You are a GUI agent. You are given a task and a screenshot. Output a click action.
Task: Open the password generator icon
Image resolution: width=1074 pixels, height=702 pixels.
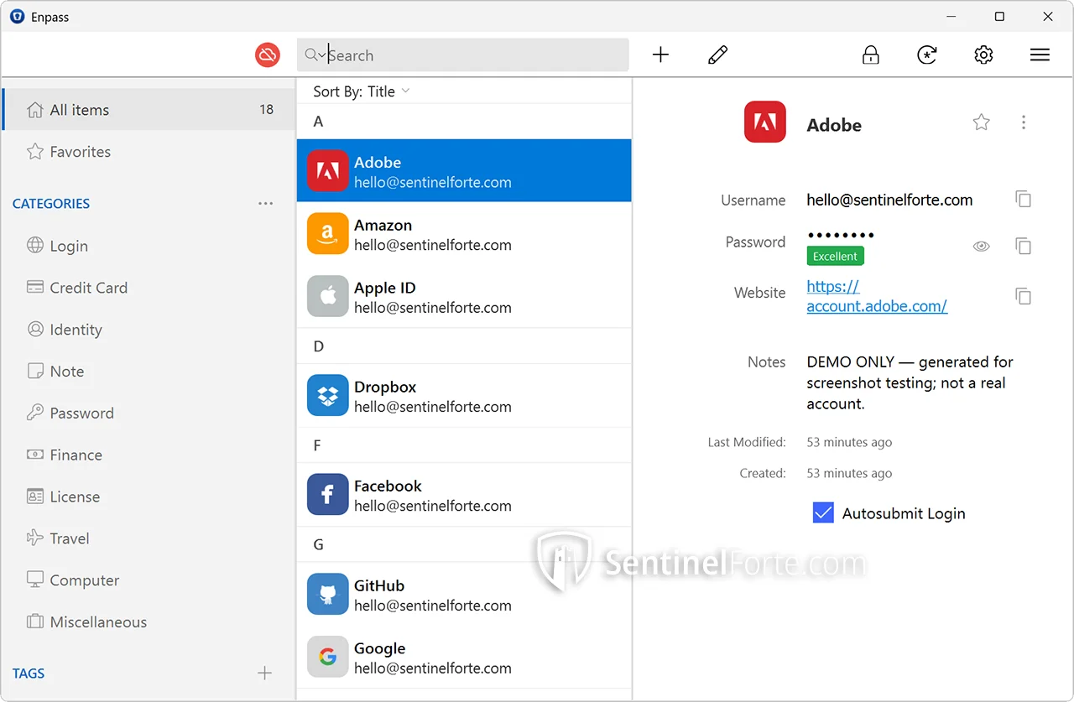click(927, 55)
